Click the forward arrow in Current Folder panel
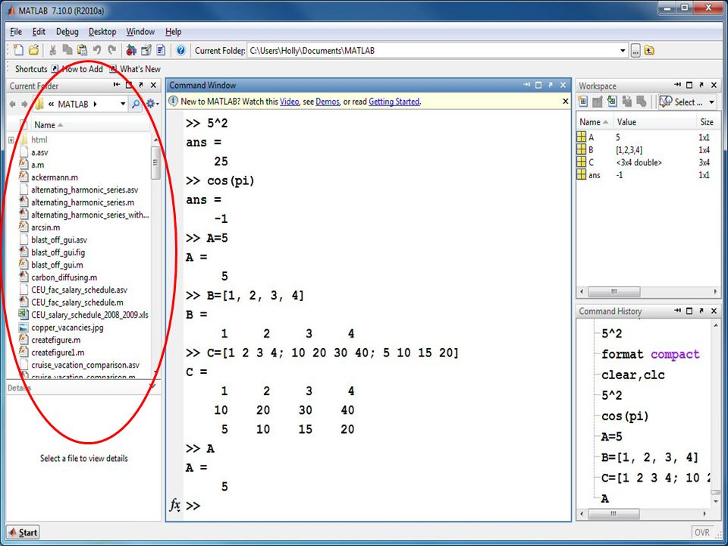This screenshot has width=728, height=546. pos(24,104)
